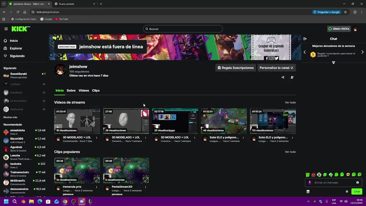Screen dimensions: 366x206
Task: Switch to the Inicio channel tab
Action: 59,90
